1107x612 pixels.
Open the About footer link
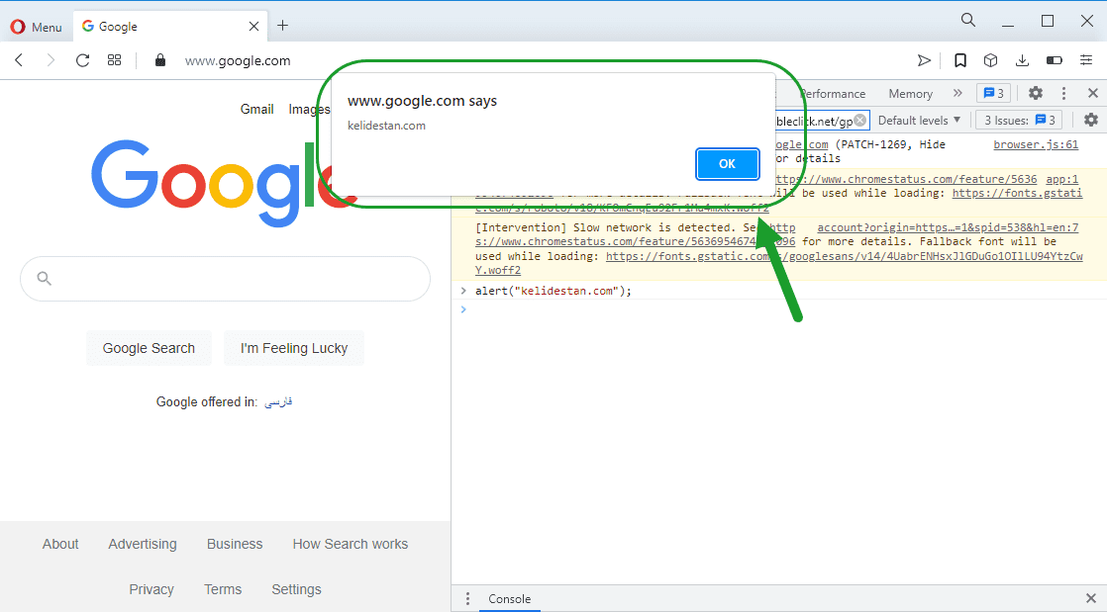click(60, 545)
